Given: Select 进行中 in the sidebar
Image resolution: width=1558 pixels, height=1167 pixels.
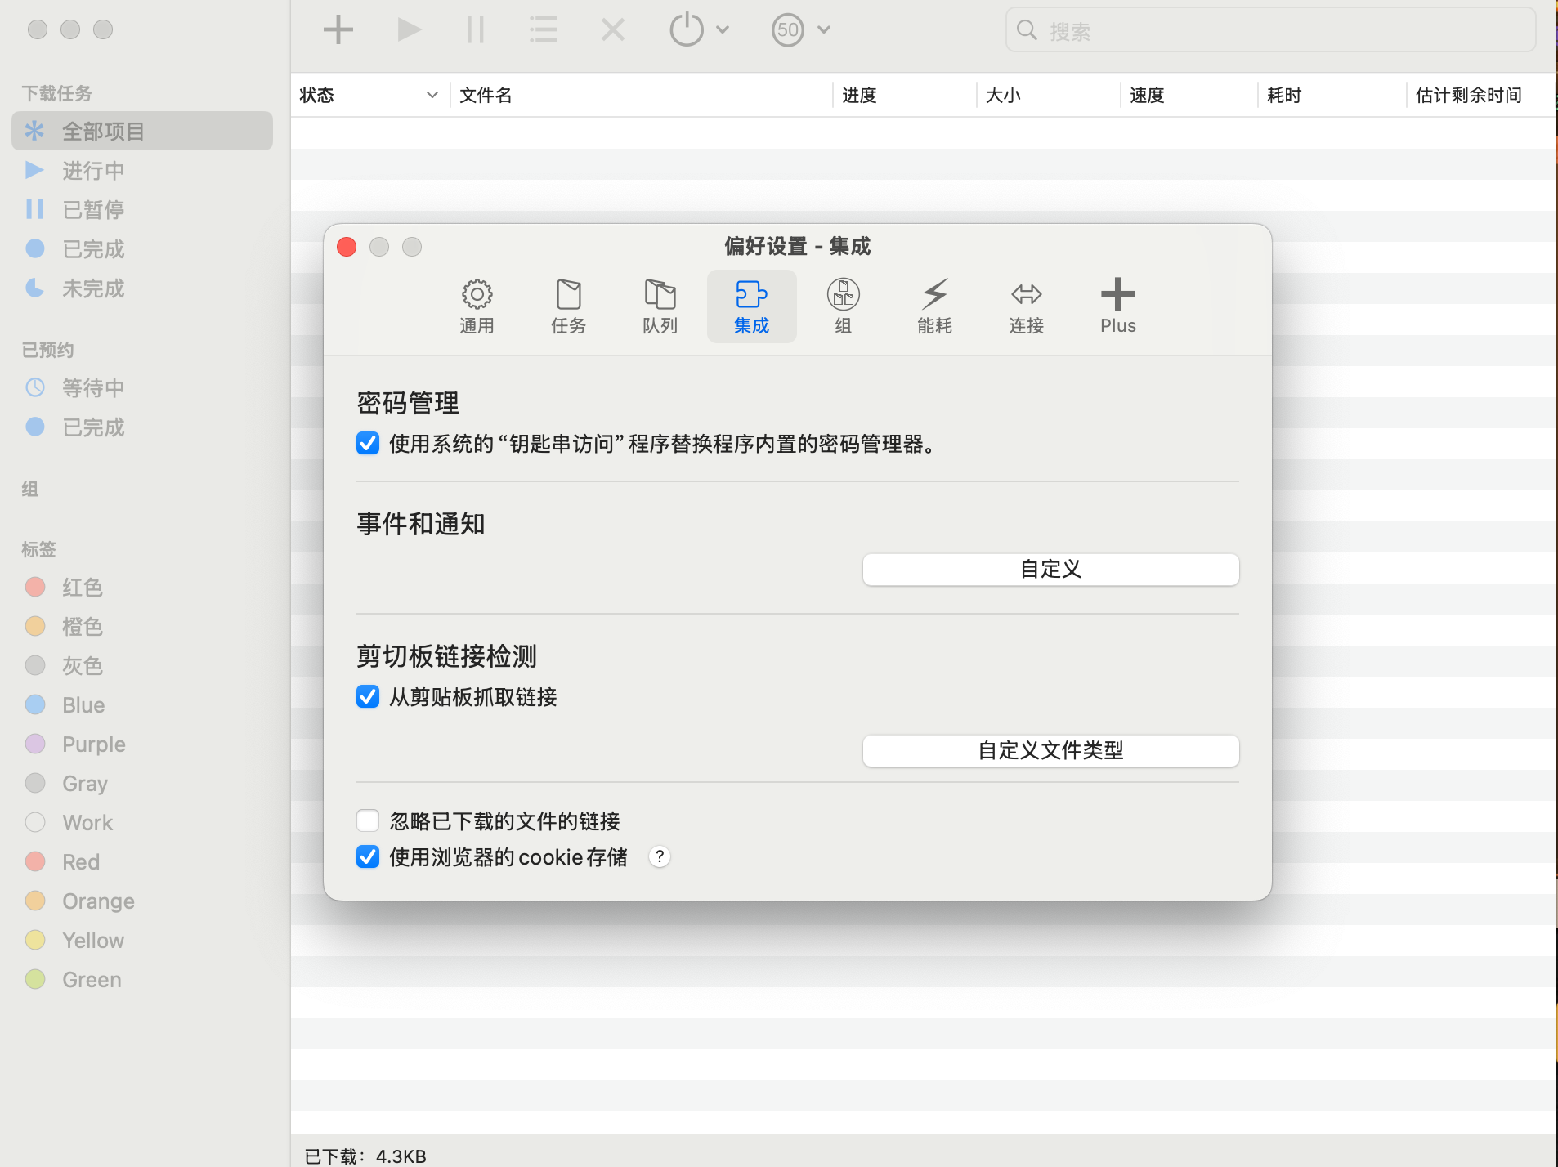Looking at the screenshot, I should click(x=93, y=170).
